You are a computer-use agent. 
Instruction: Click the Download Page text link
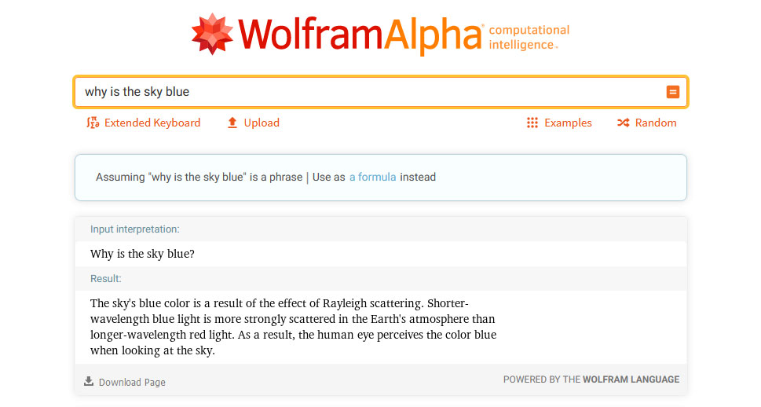132,382
